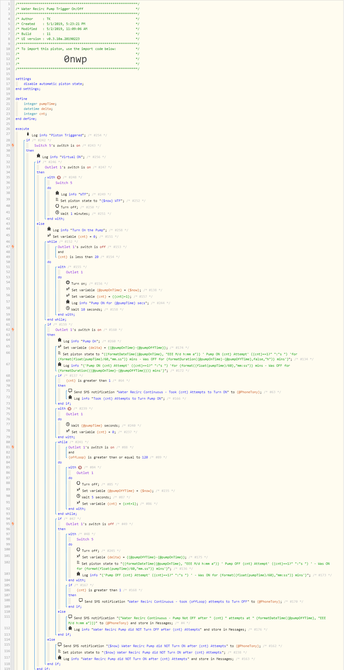
Task: Click the clock icon beside "Wait 1 minutes"
Action: [57, 212]
